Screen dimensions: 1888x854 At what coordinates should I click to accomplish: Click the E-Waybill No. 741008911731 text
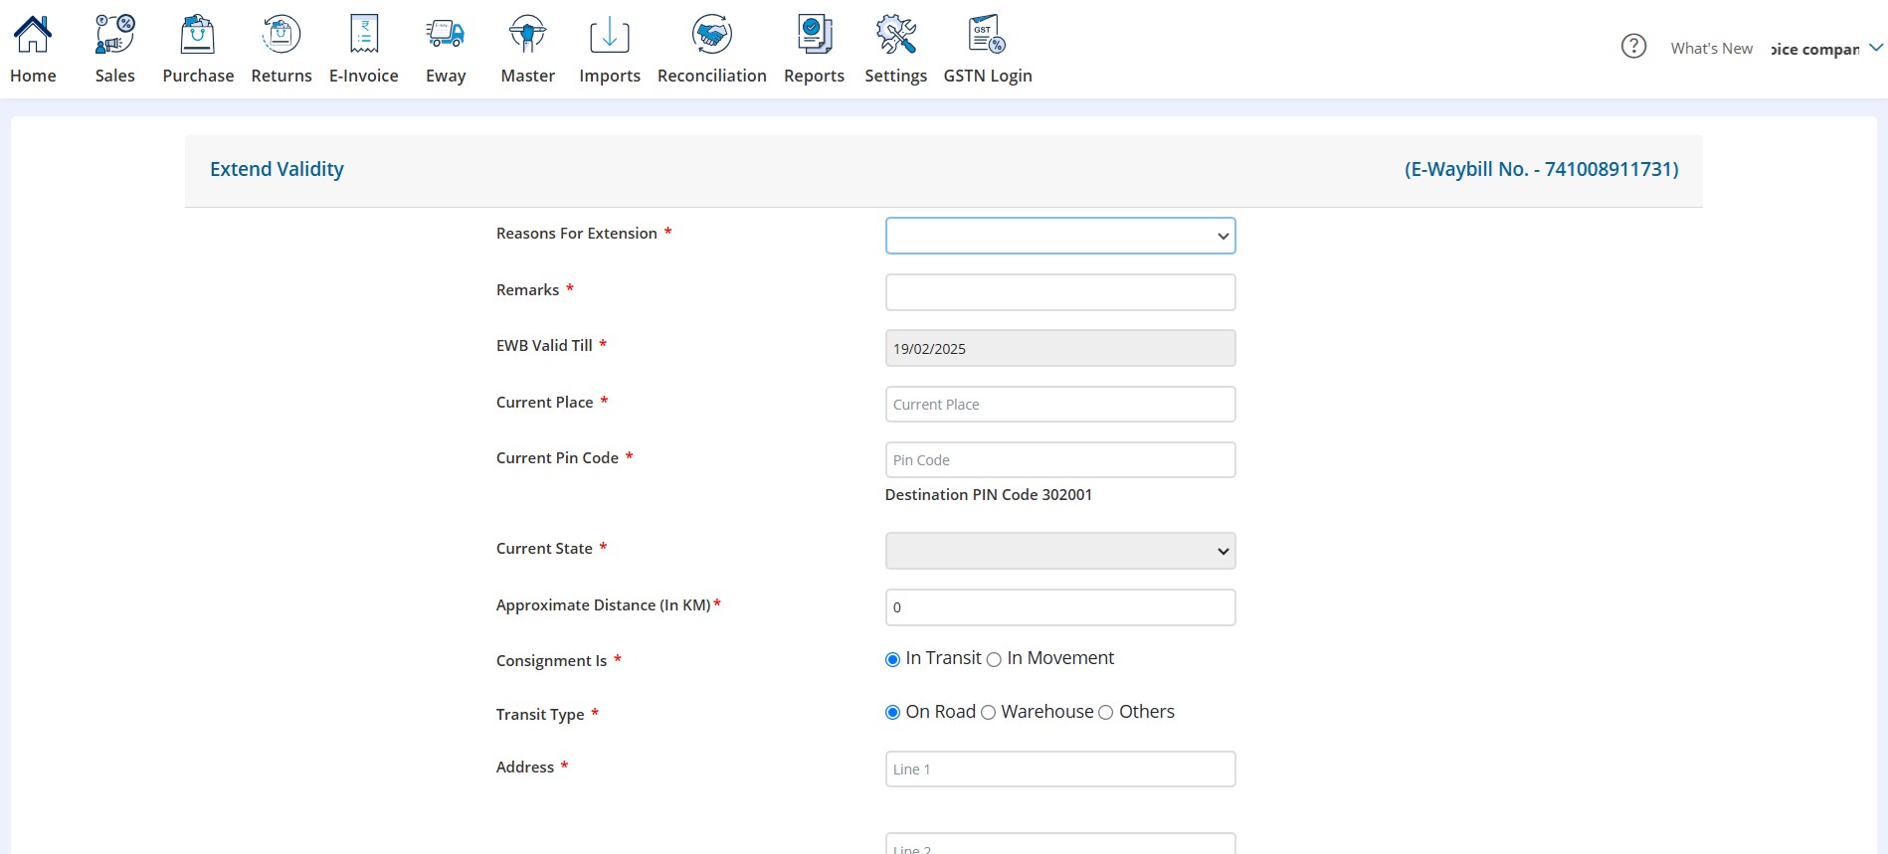click(x=1542, y=169)
